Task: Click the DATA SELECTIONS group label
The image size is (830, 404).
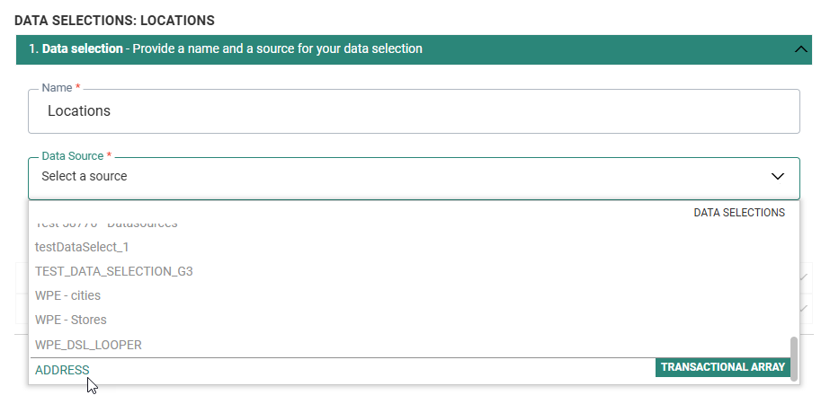Action: click(739, 213)
